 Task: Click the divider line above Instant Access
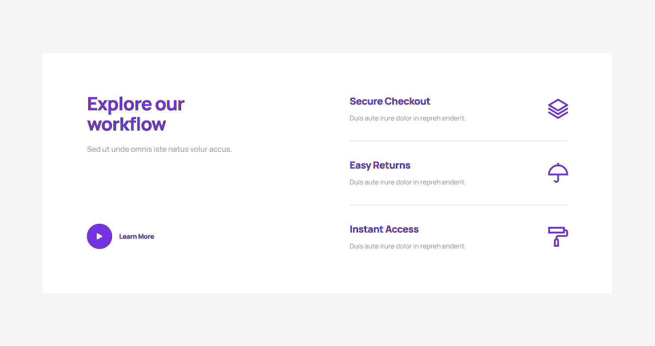pyautogui.click(x=459, y=205)
